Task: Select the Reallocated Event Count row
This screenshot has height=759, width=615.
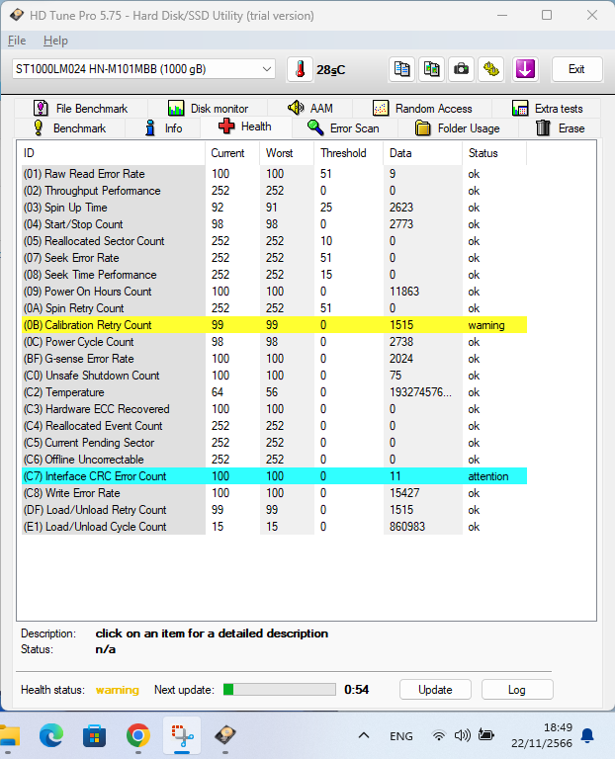Action: coord(274,426)
